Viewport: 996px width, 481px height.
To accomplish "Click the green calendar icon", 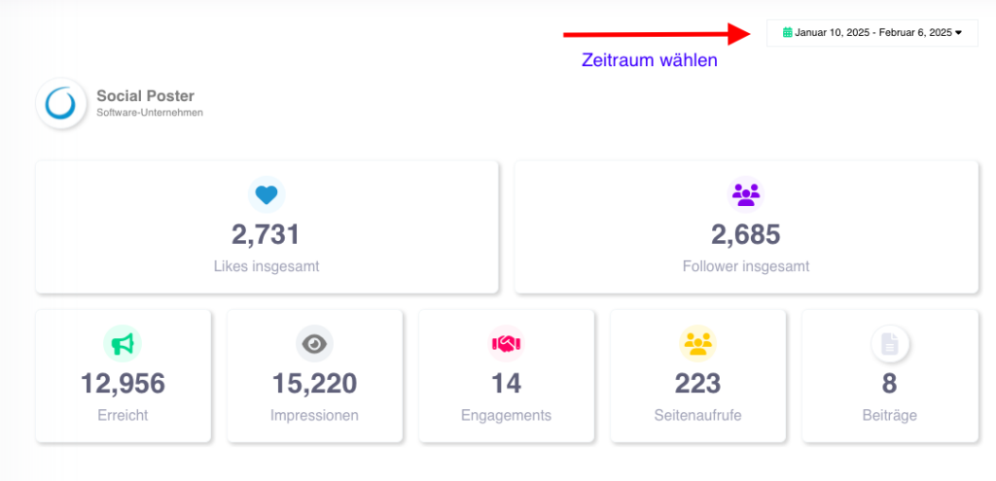I will tap(788, 32).
